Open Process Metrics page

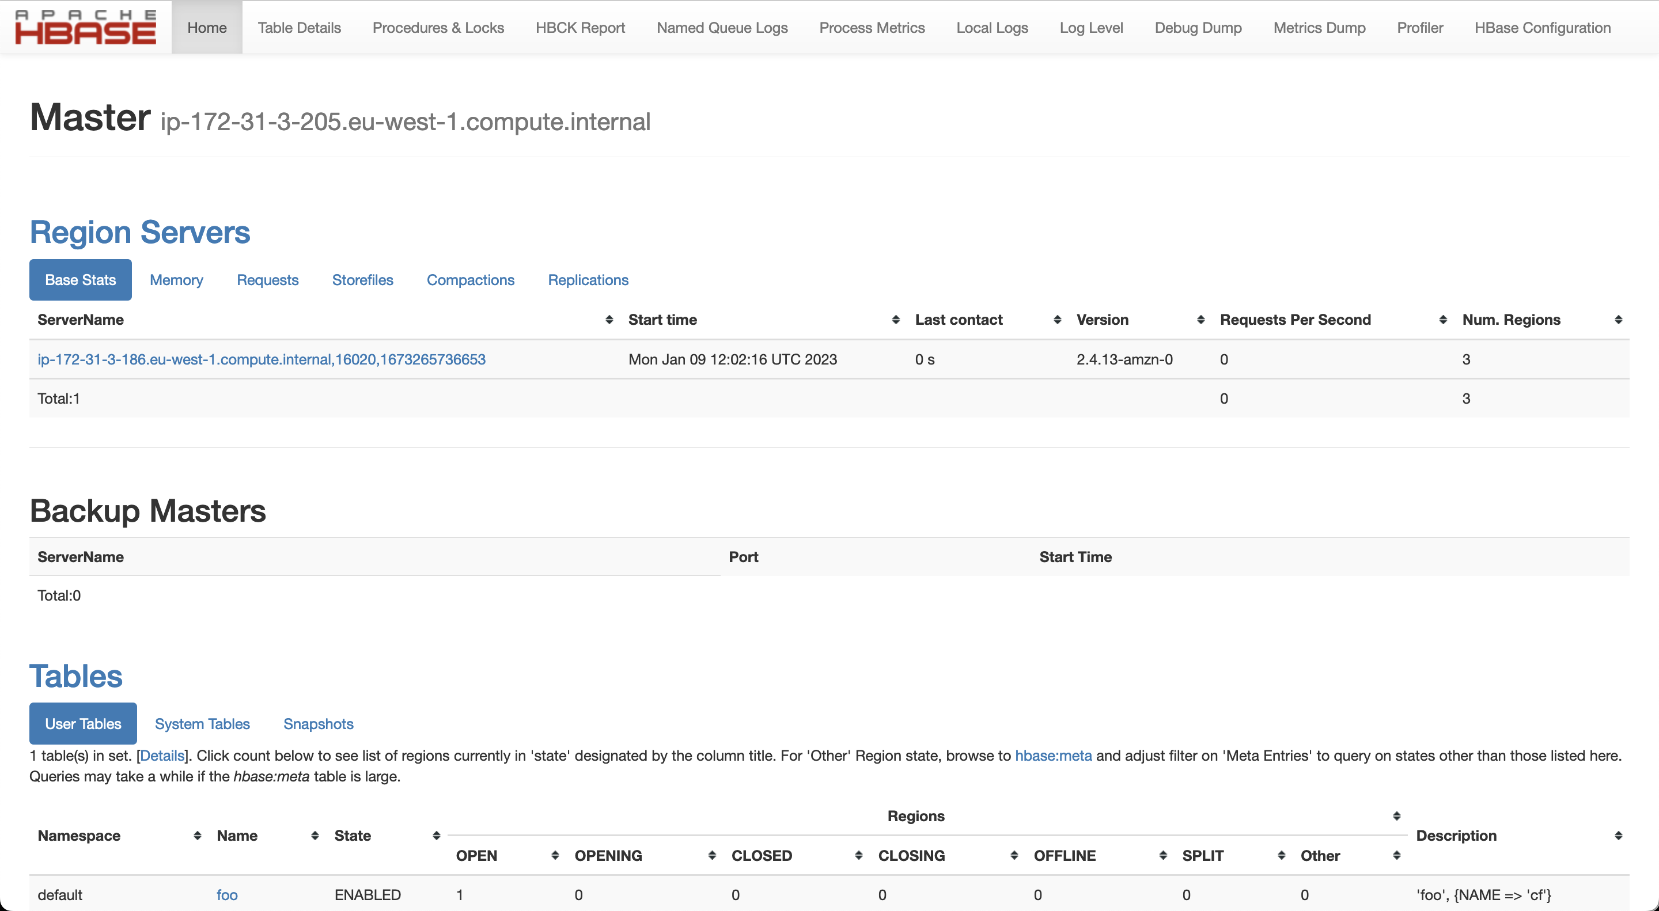[872, 28]
